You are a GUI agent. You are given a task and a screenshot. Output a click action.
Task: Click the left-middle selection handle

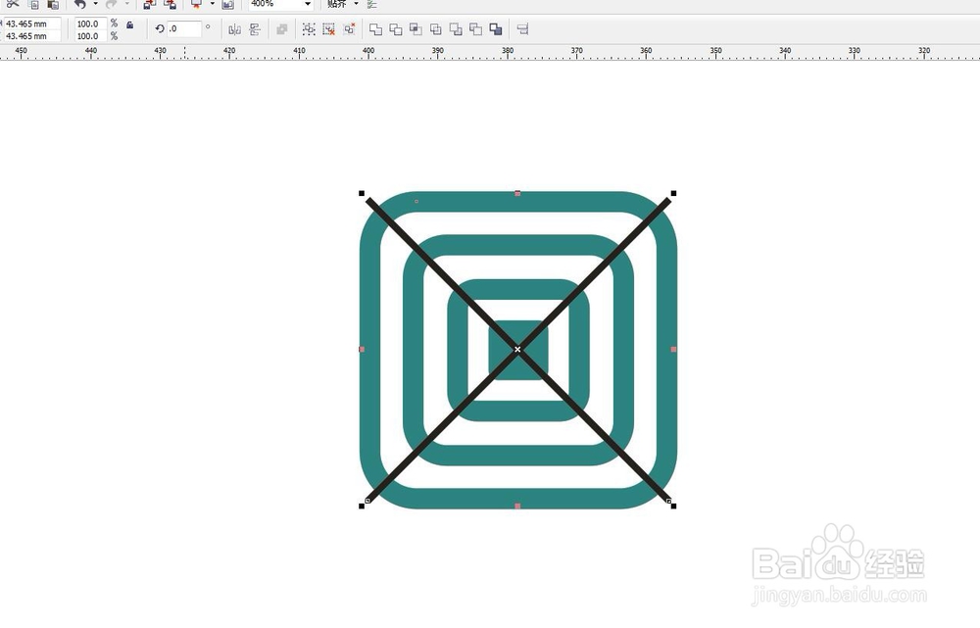coord(362,350)
